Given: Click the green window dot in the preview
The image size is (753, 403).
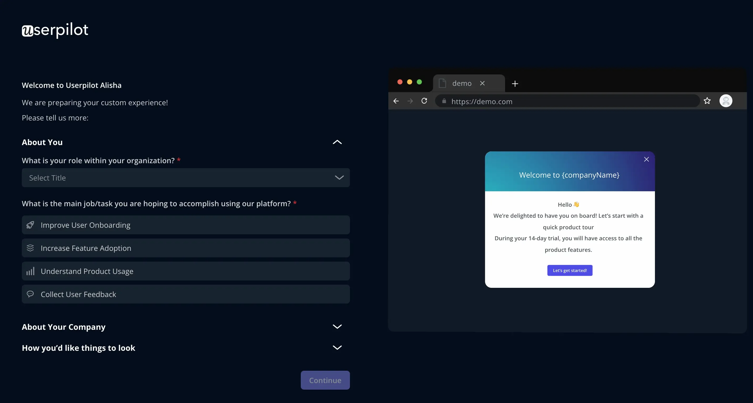Looking at the screenshot, I should 419,82.
